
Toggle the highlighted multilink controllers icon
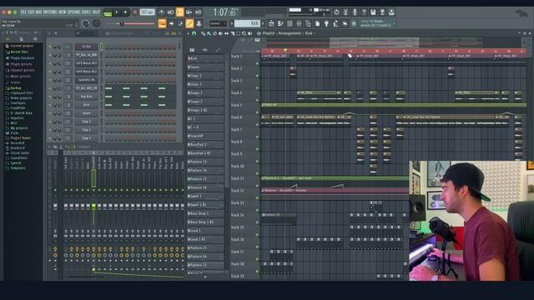click(x=189, y=23)
